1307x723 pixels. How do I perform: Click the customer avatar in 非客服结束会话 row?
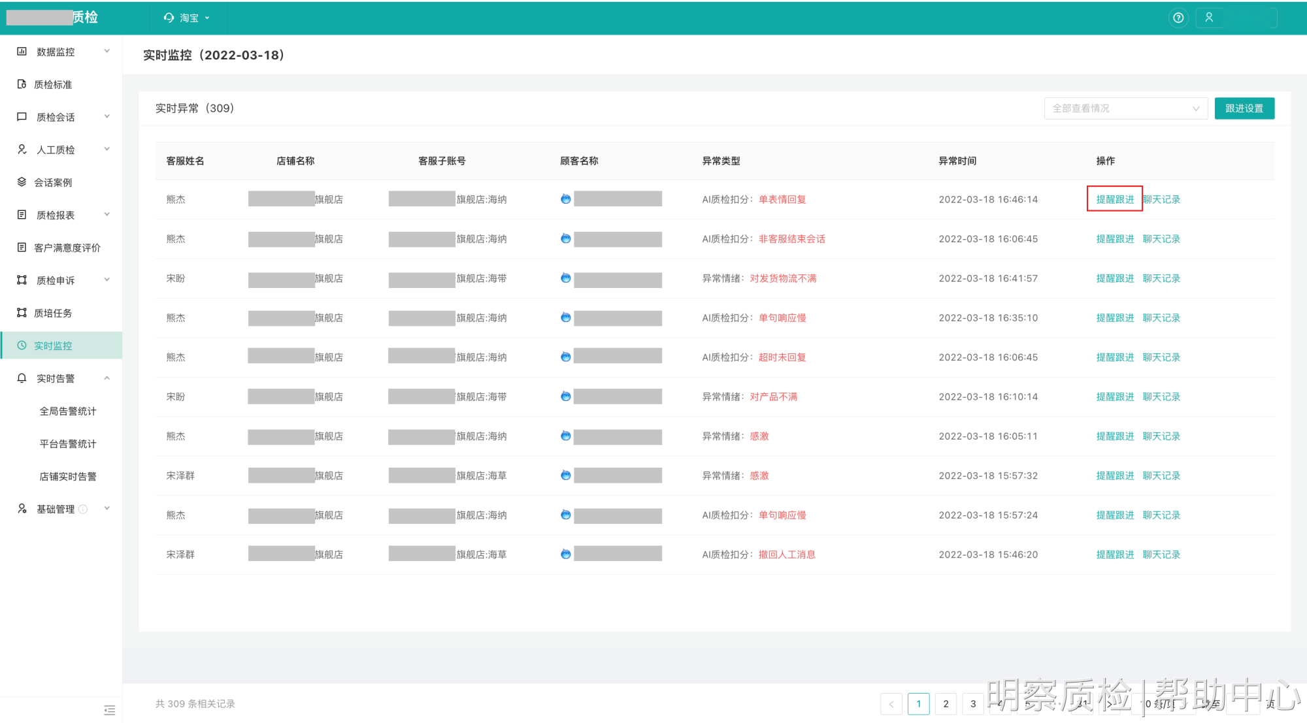pyautogui.click(x=565, y=238)
